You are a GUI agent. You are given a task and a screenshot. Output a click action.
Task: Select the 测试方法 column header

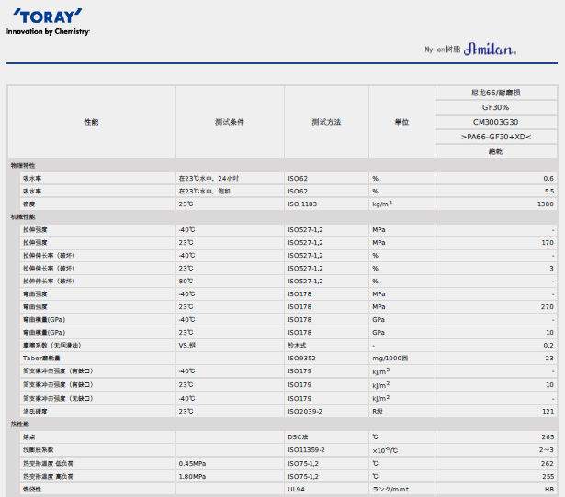(x=325, y=122)
